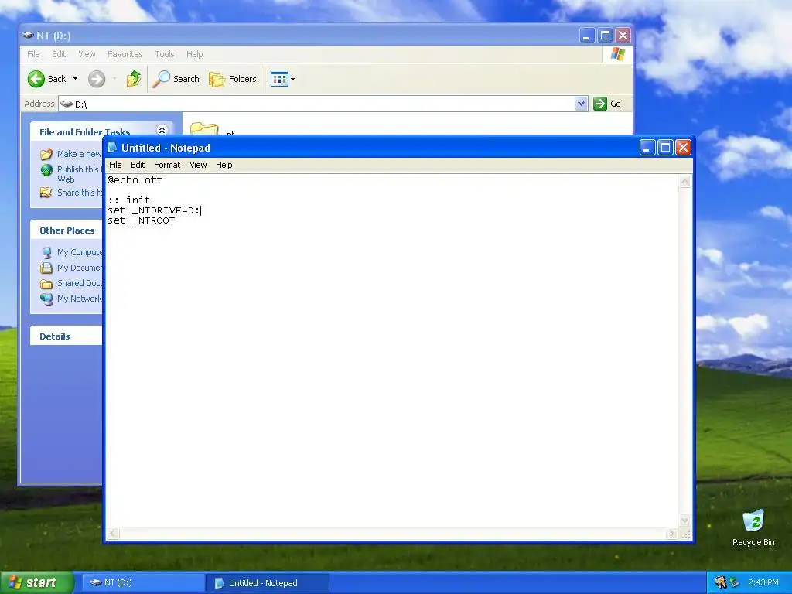Viewport: 792px width, 594px height.
Task: Collapse File and Folder Tasks panel
Action: [x=162, y=130]
